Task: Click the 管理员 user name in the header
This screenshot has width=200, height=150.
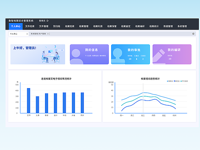Action: click(42, 21)
